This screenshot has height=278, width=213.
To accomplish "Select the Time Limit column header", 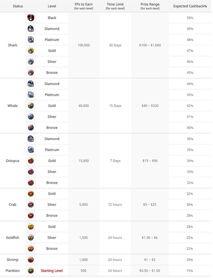I will point(115,6).
